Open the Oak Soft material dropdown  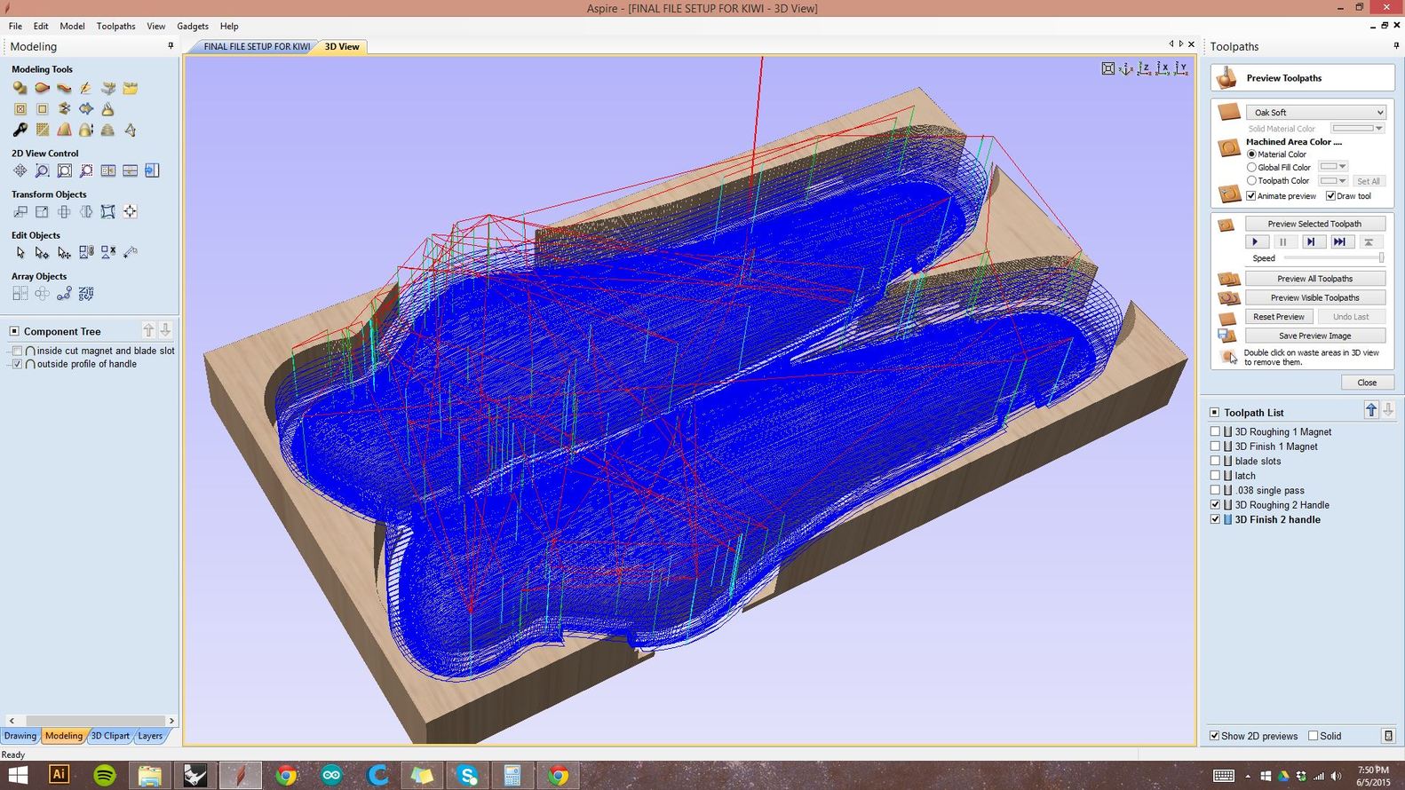(1315, 113)
